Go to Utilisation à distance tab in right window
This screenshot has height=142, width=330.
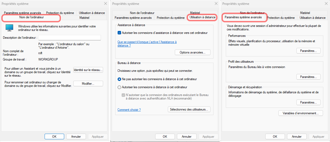(x=313, y=18)
